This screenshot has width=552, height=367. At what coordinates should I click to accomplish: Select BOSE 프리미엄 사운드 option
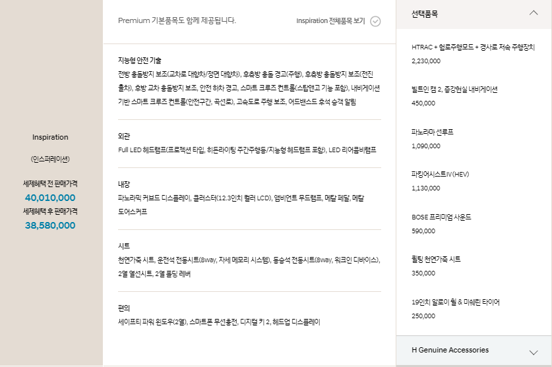click(441, 217)
